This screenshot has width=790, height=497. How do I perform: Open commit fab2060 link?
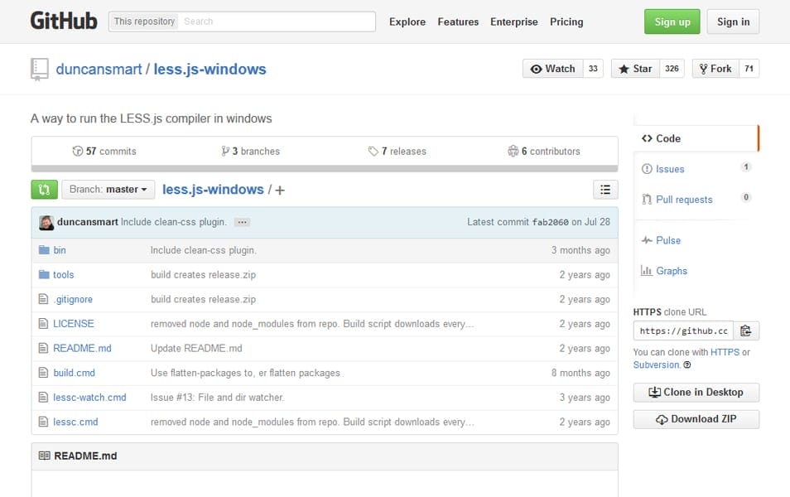(550, 222)
